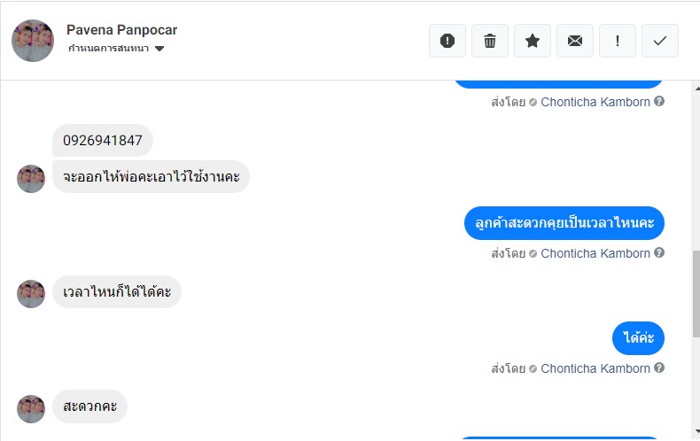Click the "จะออกให้พ่อคะเอาไว้ใช้งานคะ" message bubble
This screenshot has height=441, width=700.
pyautogui.click(x=151, y=176)
